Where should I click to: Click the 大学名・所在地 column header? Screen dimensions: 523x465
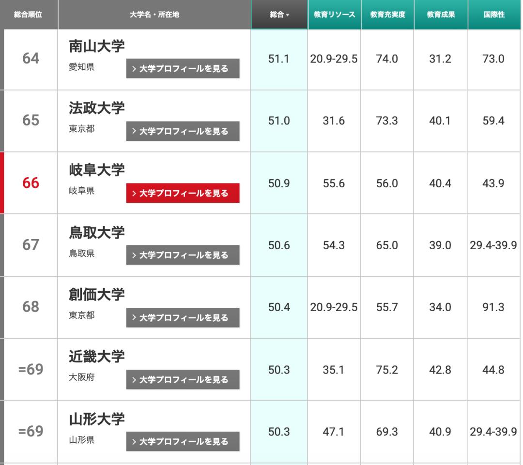(x=154, y=15)
